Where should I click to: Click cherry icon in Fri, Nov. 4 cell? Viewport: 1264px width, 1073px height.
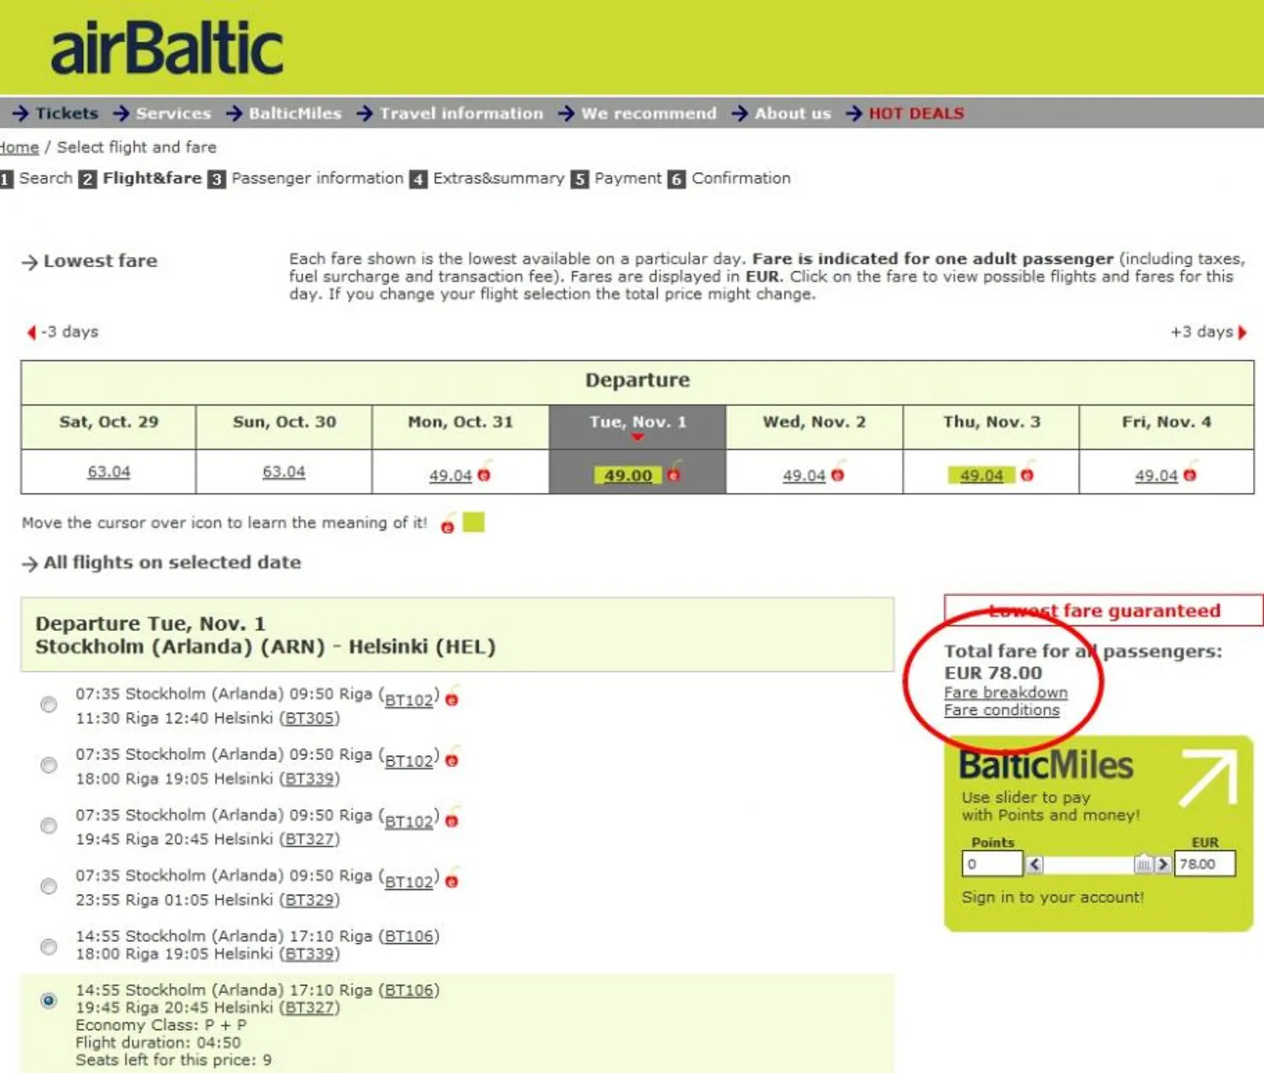click(1190, 472)
